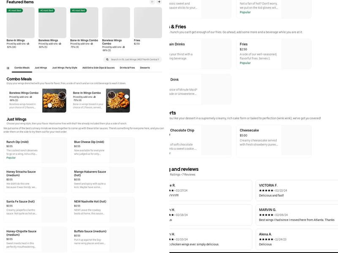
Task: Switch to the Just Wings tab
Action: [41, 68]
